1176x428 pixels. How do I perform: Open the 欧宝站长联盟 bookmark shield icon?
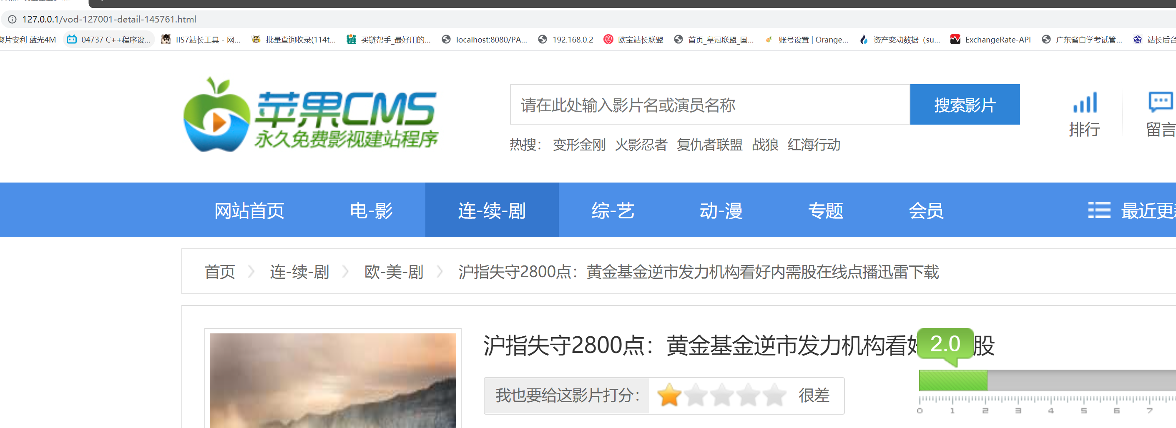[609, 39]
